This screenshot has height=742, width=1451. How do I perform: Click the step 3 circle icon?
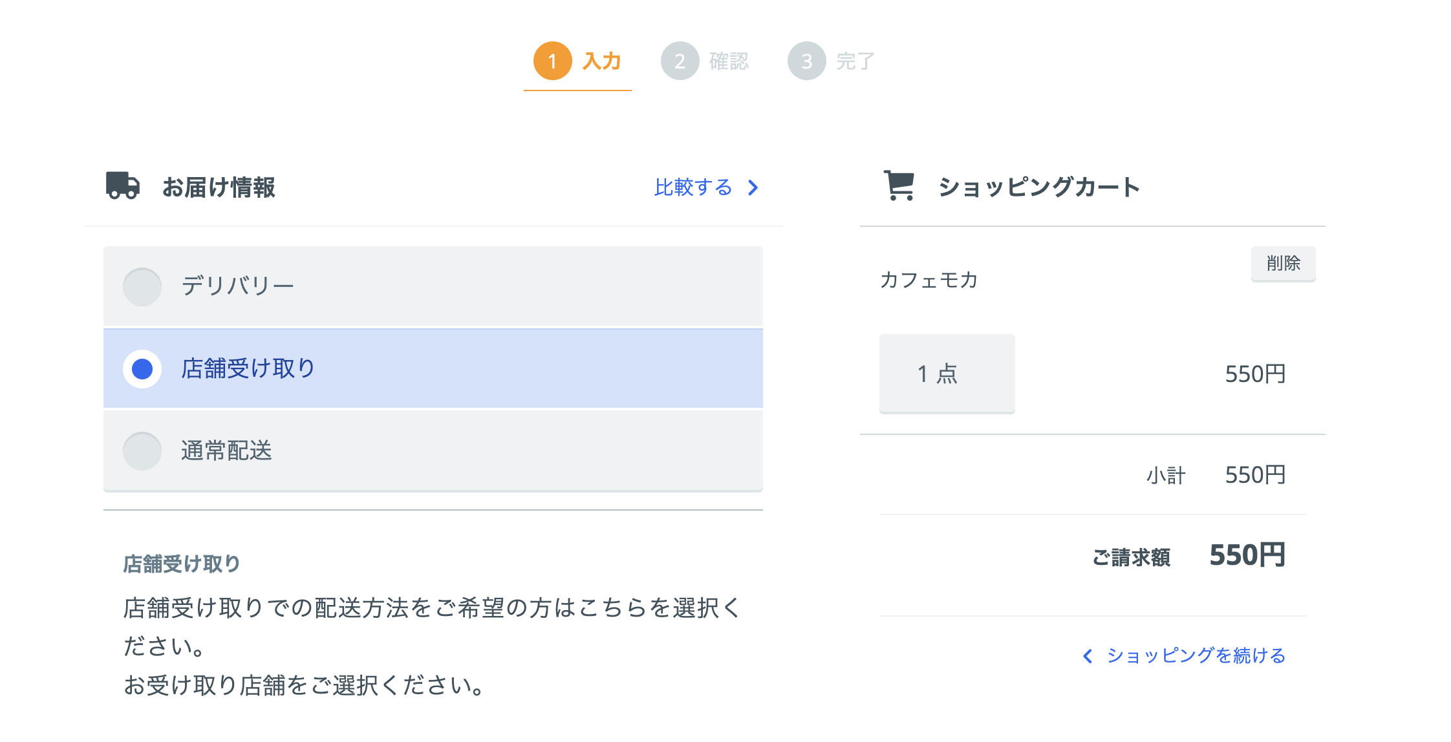click(x=806, y=61)
